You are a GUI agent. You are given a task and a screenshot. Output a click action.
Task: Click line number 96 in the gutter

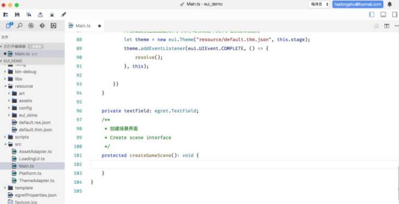tap(79, 111)
